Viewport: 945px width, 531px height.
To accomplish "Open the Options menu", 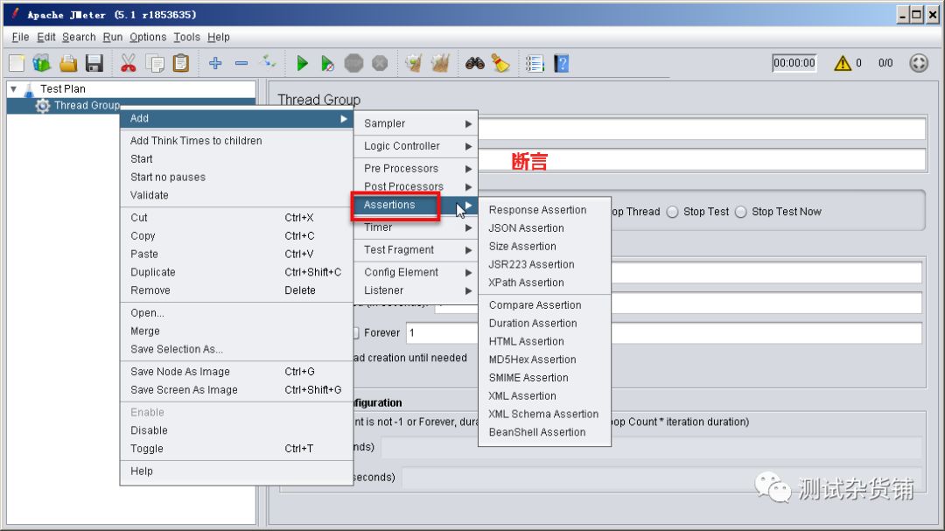I will [x=148, y=37].
